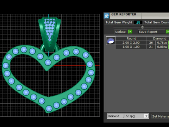Click the count cell showing 21

tap(151, 47)
